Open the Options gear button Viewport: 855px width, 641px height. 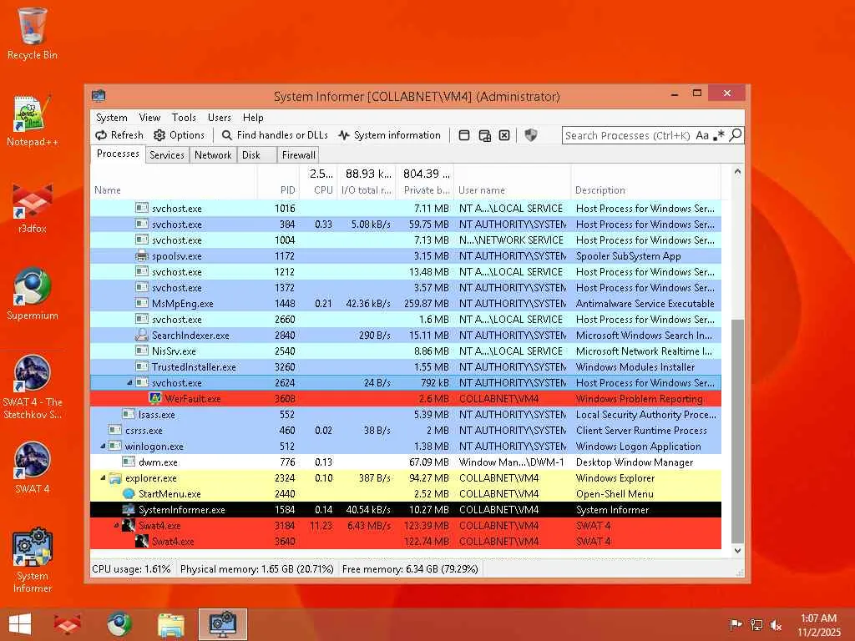(179, 135)
